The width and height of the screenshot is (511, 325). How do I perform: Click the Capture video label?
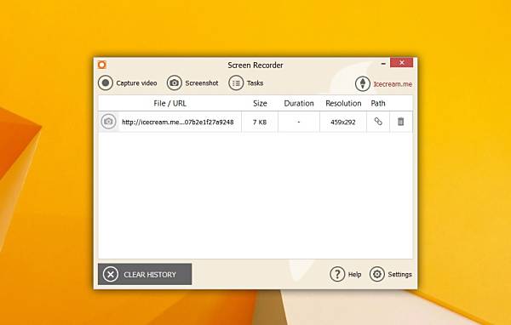tap(136, 83)
